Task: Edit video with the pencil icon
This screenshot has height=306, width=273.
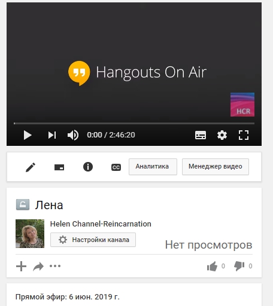Action: point(31,167)
